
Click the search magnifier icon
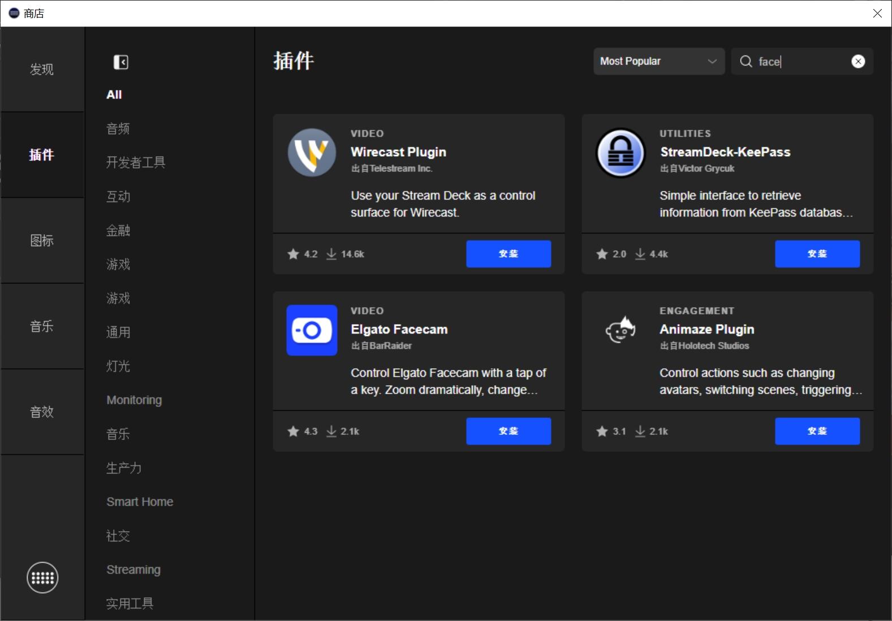pos(746,61)
